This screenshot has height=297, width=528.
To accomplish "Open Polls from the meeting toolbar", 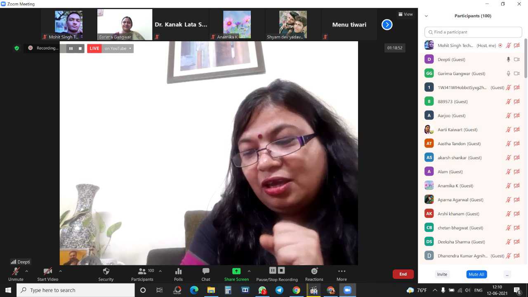I will coord(179,274).
